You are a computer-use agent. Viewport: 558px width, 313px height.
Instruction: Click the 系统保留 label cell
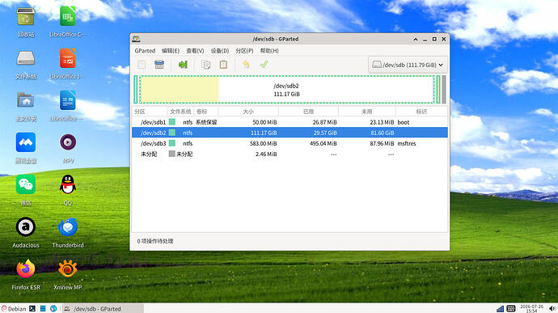[x=206, y=122]
